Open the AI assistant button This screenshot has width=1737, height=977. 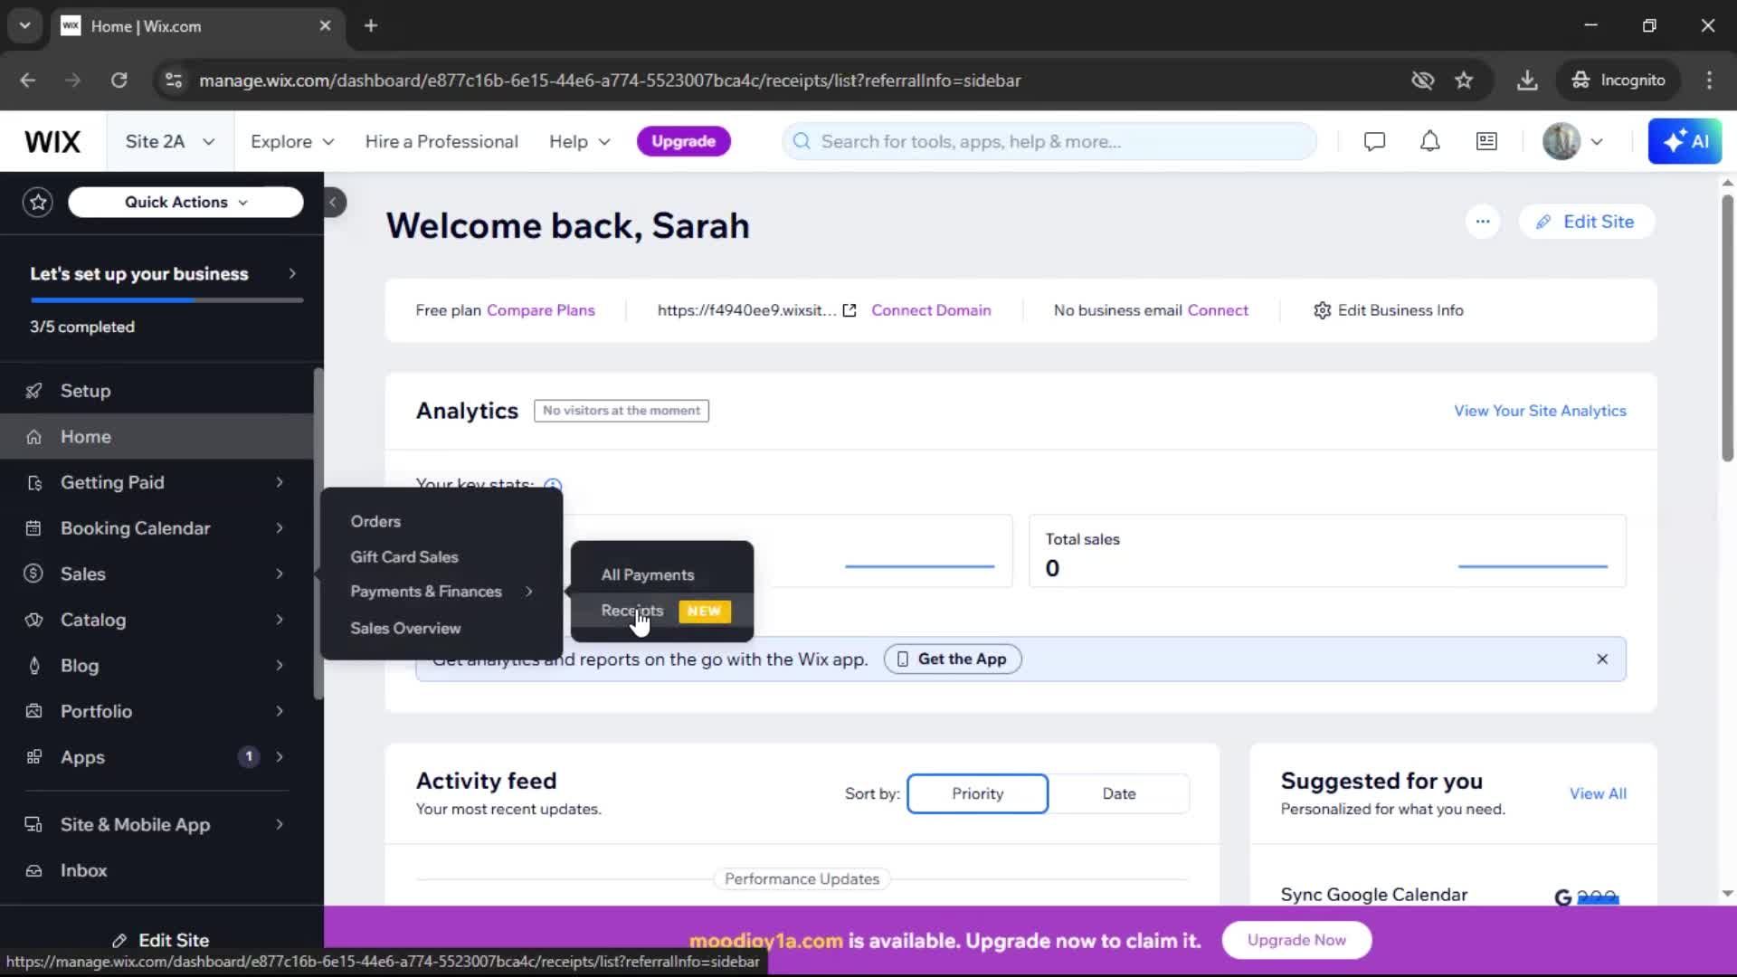point(1685,141)
